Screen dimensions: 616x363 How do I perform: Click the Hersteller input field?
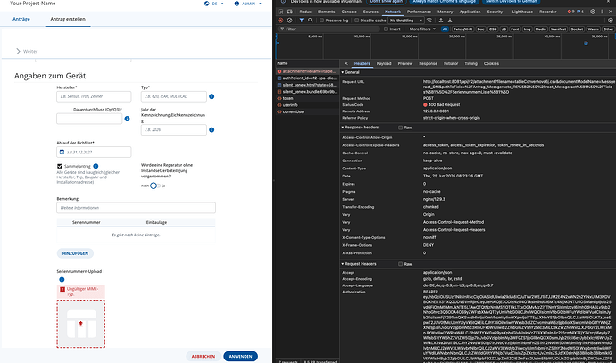94,96
